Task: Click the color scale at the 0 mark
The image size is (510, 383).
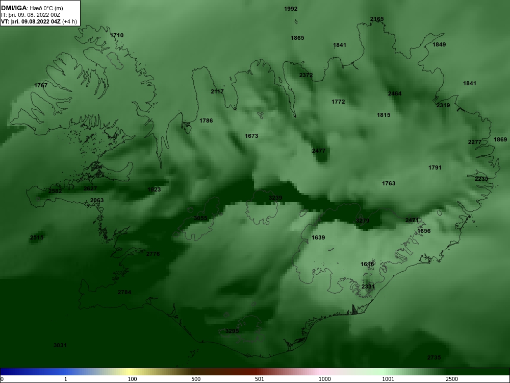Action: click(2, 379)
